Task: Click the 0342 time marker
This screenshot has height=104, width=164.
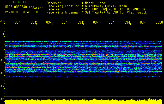Action: click(x=34, y=23)
